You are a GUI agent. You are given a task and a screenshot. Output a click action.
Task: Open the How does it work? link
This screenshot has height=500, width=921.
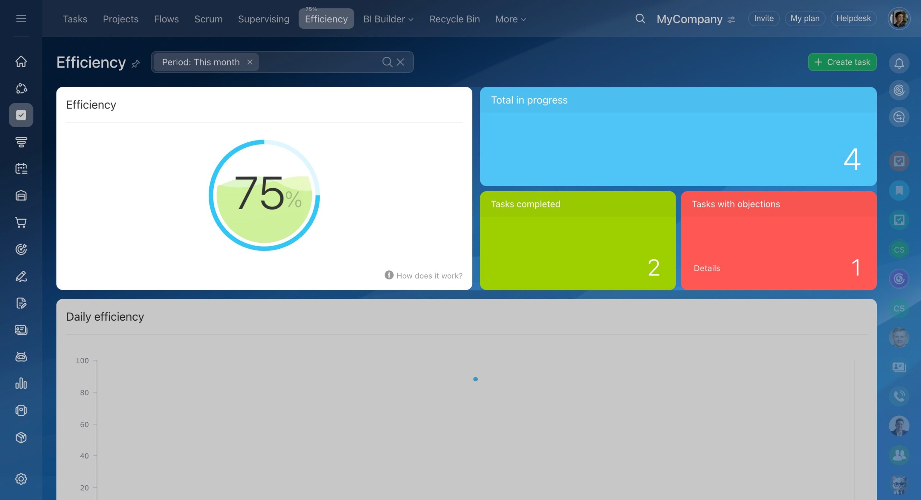click(x=429, y=276)
